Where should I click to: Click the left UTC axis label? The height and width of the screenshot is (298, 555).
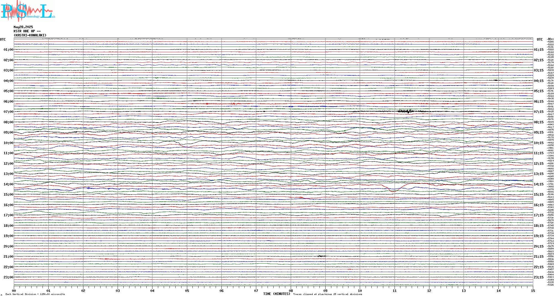pos(3,39)
